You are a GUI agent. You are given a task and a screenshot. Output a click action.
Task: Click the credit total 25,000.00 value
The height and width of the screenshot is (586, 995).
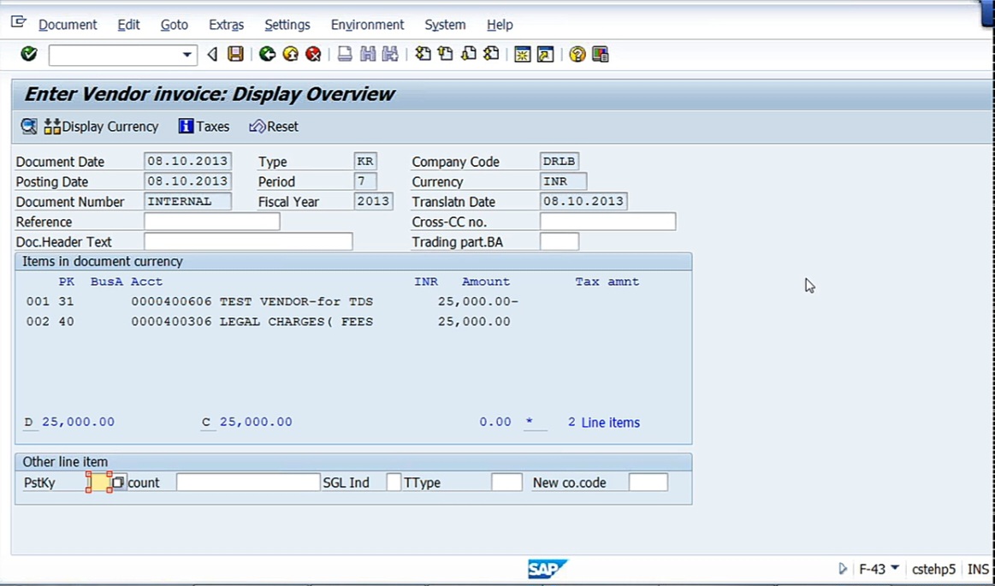pos(256,422)
